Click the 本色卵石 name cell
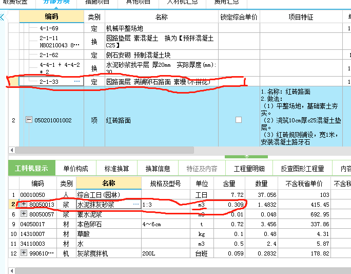The height and width of the screenshot is (274, 351). (x=109, y=224)
